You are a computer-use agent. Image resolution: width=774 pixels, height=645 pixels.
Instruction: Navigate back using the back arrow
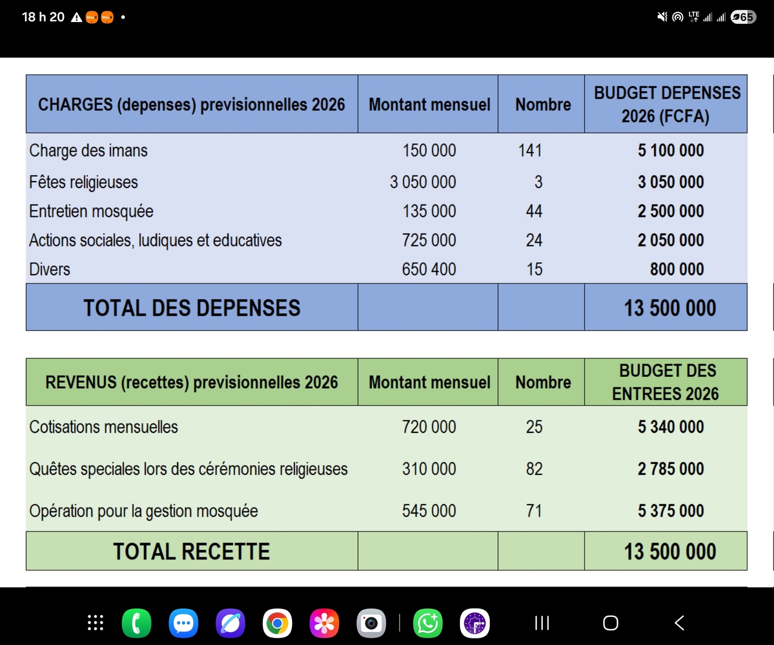tap(679, 623)
